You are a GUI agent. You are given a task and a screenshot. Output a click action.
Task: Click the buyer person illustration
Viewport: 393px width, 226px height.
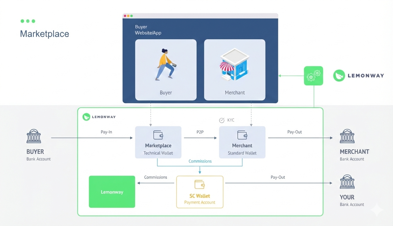[x=166, y=65]
